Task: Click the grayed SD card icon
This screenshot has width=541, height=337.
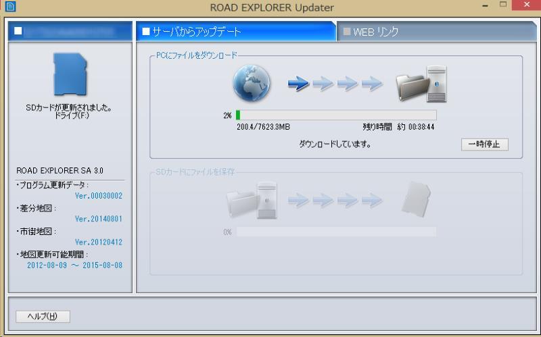Action: point(416,199)
